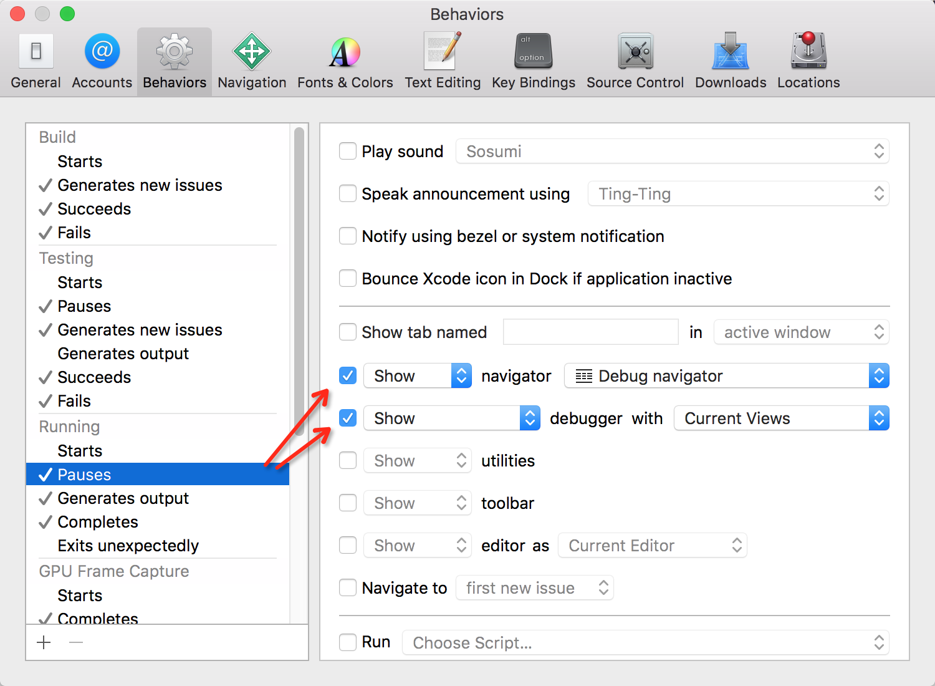The width and height of the screenshot is (935, 686).
Task: Select Testing Generates output behavior
Action: (x=158, y=354)
